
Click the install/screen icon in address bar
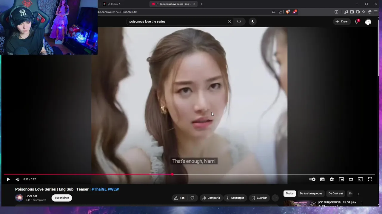coord(273,12)
